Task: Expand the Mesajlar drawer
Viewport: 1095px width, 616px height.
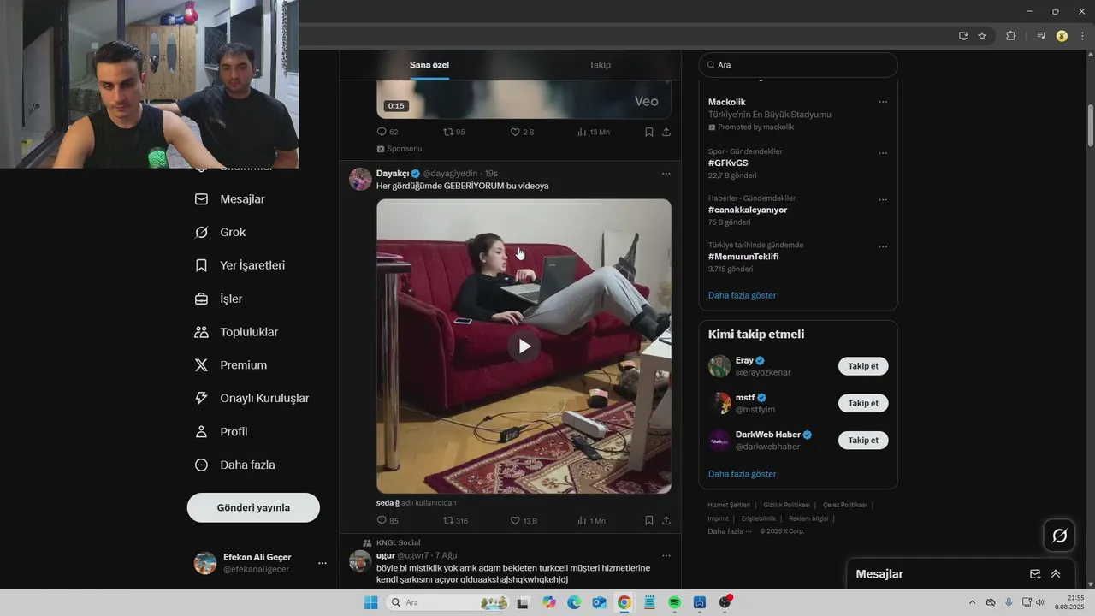Action: [x=1056, y=574]
